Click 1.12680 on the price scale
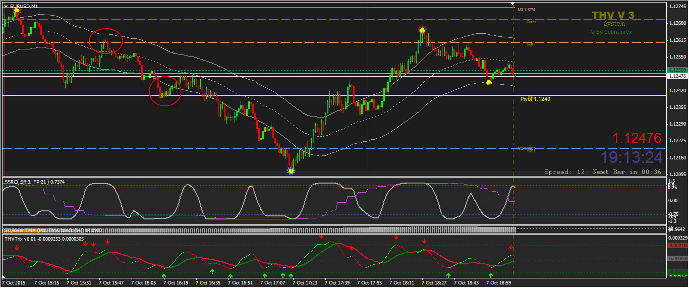The width and height of the screenshot is (689, 288). [x=678, y=23]
